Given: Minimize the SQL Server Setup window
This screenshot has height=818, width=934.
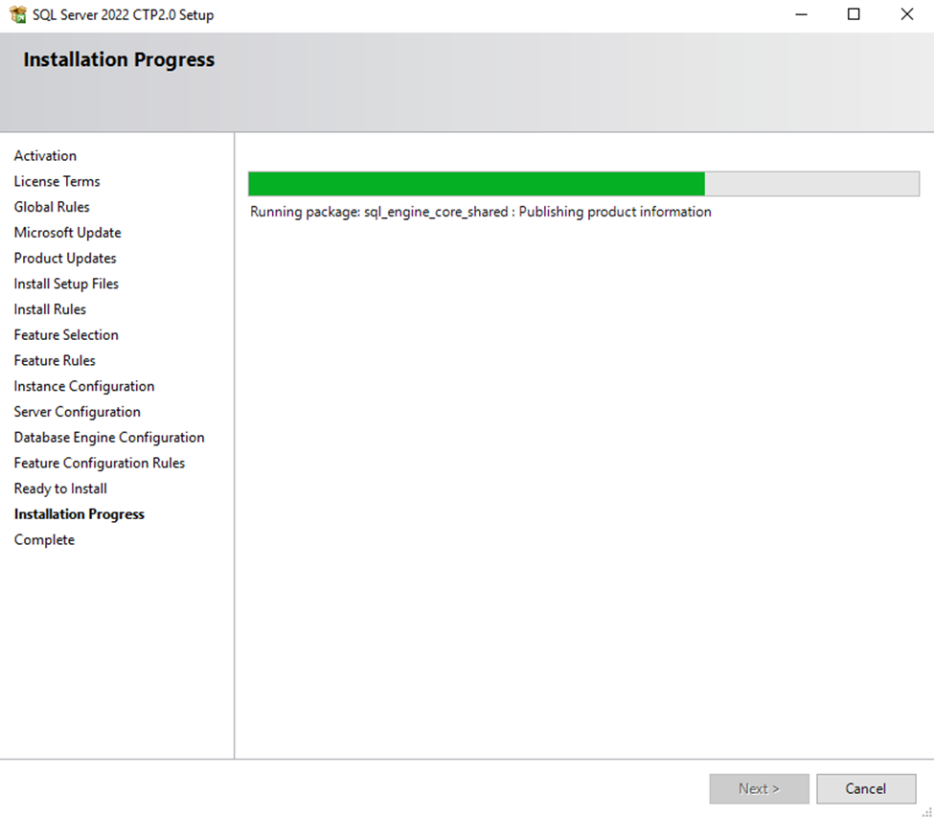Looking at the screenshot, I should 801,14.
